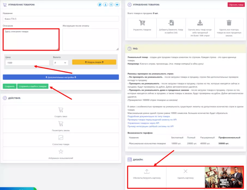Click the Управлять товаром cart icon
247x190 pixels.
tap(142, 23)
